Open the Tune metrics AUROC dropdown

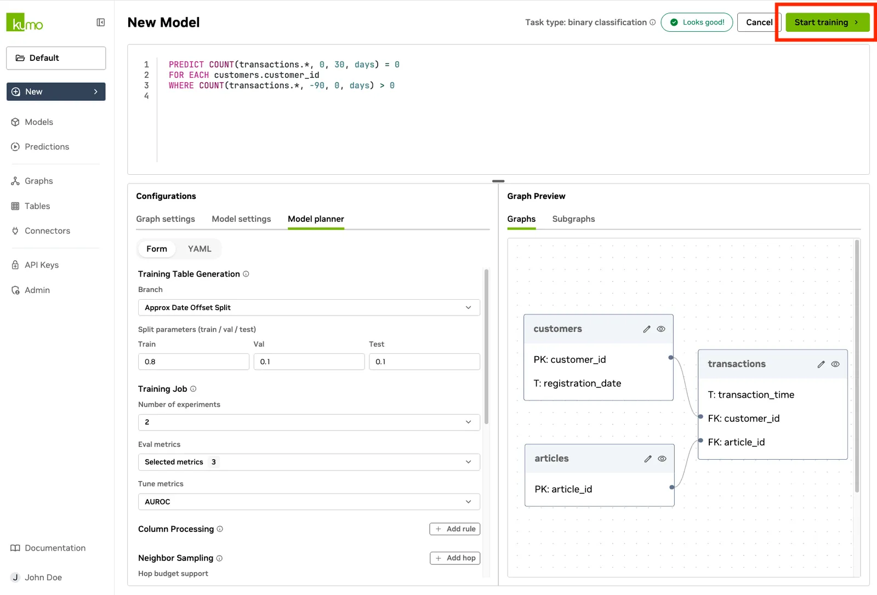(x=309, y=502)
